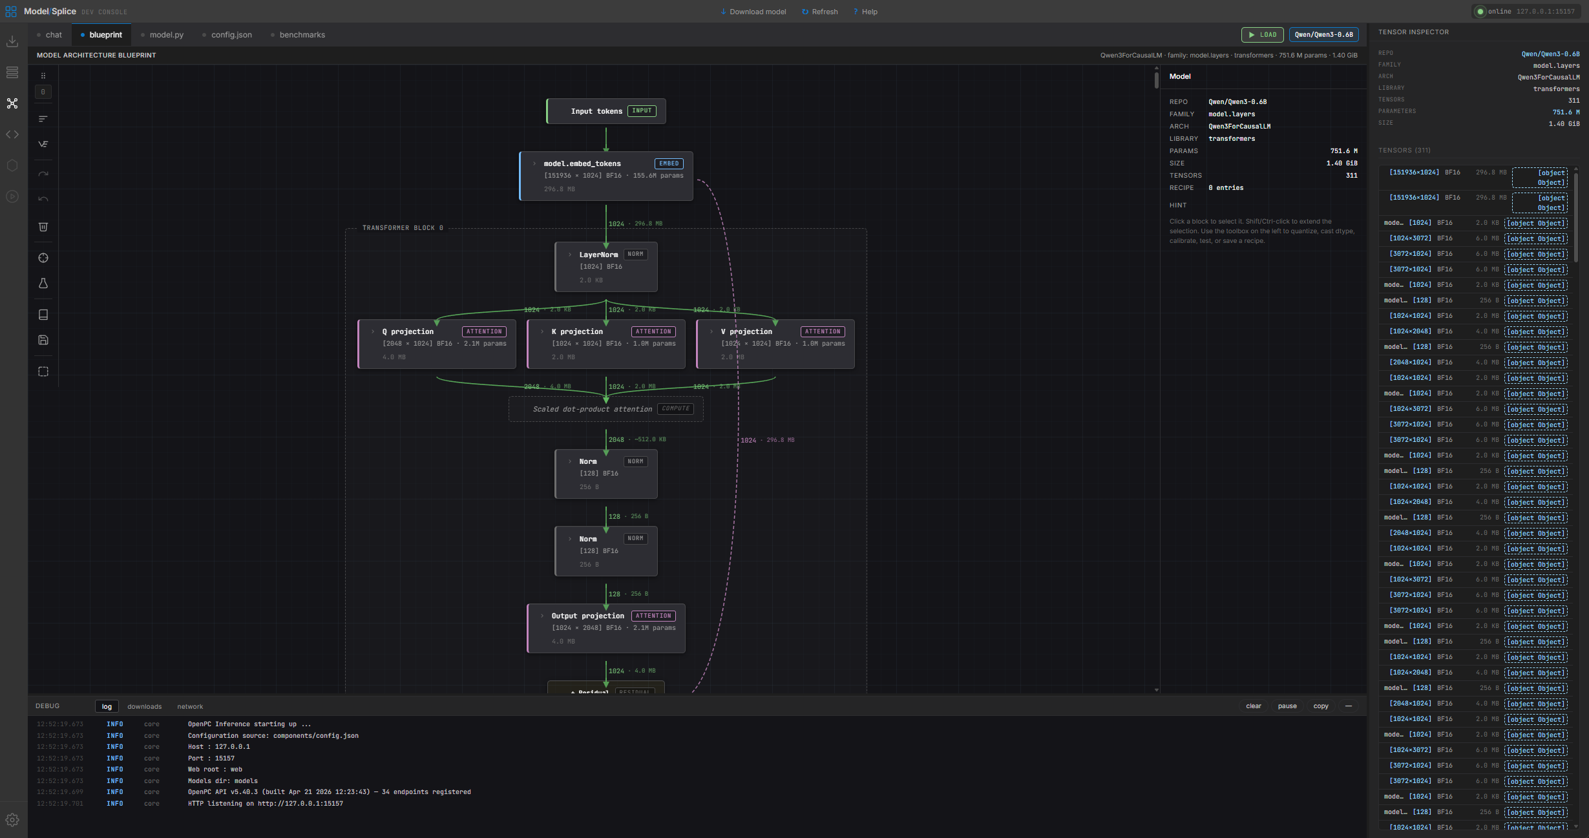Click the TENSORS (311) heading

tap(1404, 151)
